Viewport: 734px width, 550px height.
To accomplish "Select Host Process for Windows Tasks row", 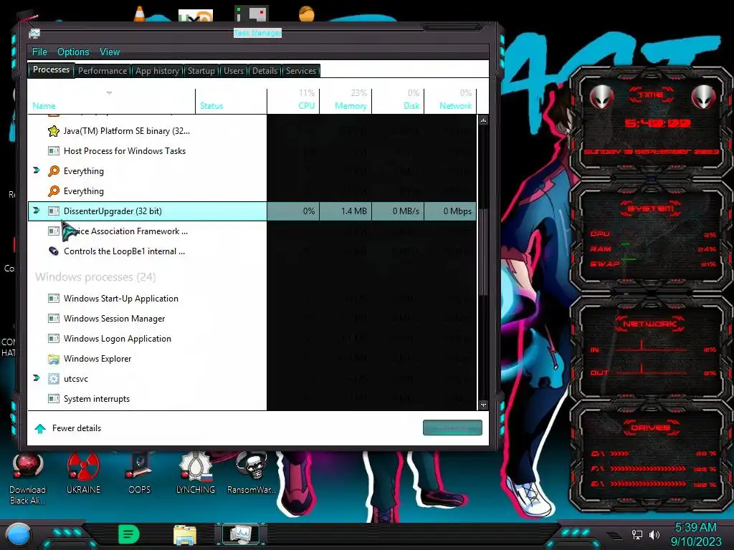I will click(252, 151).
